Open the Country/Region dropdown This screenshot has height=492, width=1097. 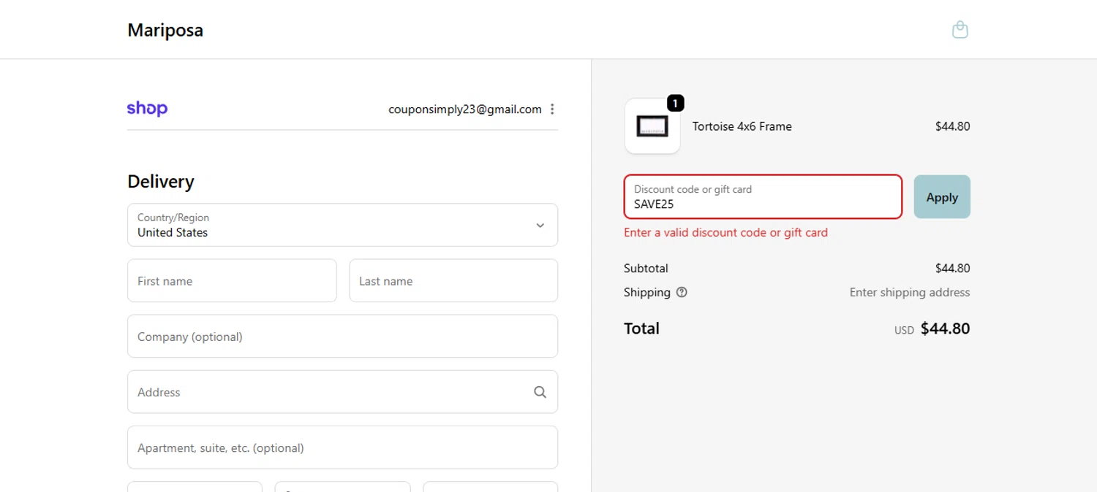[342, 225]
